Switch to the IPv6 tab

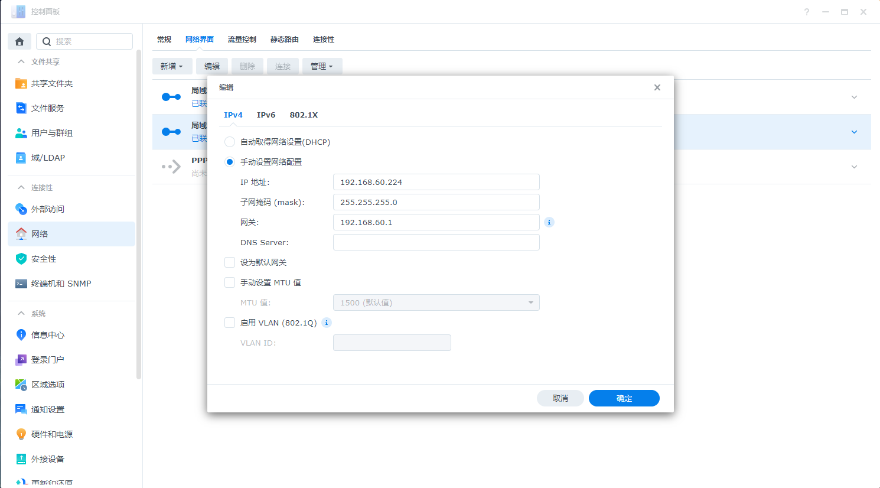click(266, 115)
